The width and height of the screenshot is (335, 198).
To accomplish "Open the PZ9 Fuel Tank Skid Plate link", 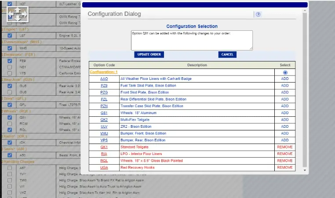I will click(x=104, y=86).
